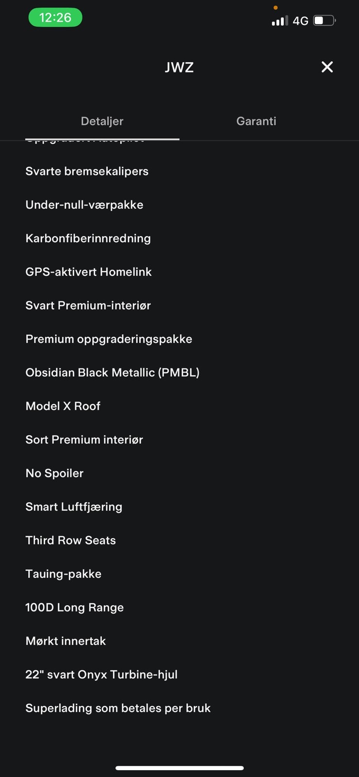The height and width of the screenshot is (777, 359).
Task: Tap the cellular signal bars icon
Action: [x=280, y=20]
